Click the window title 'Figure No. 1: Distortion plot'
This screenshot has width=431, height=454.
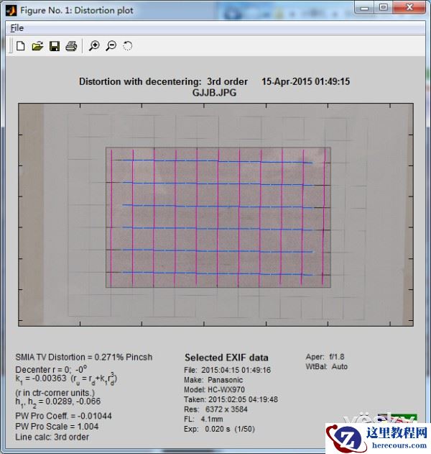click(77, 10)
